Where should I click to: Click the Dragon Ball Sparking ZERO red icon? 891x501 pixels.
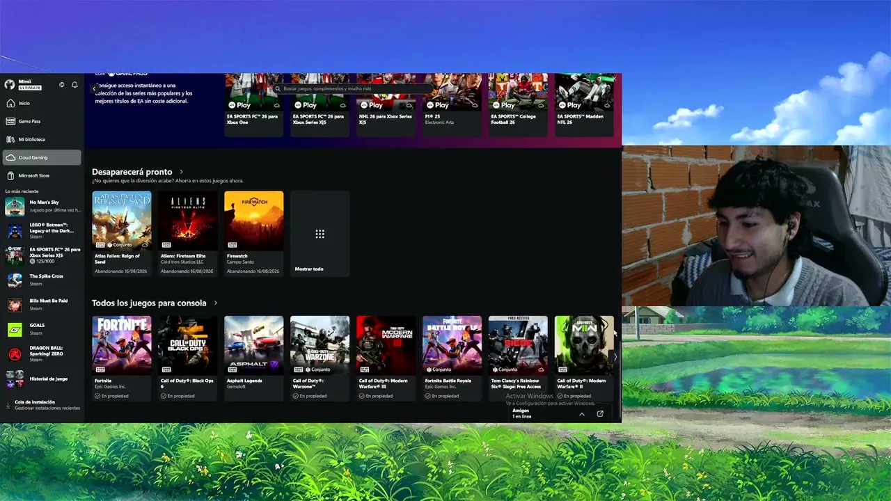point(15,354)
